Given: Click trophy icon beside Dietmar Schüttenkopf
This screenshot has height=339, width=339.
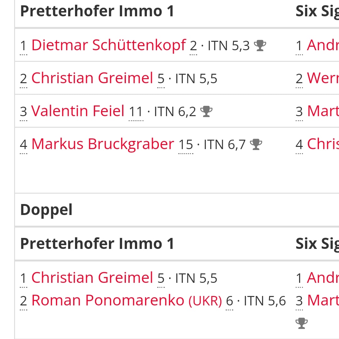Looking at the screenshot, I should coord(260,46).
